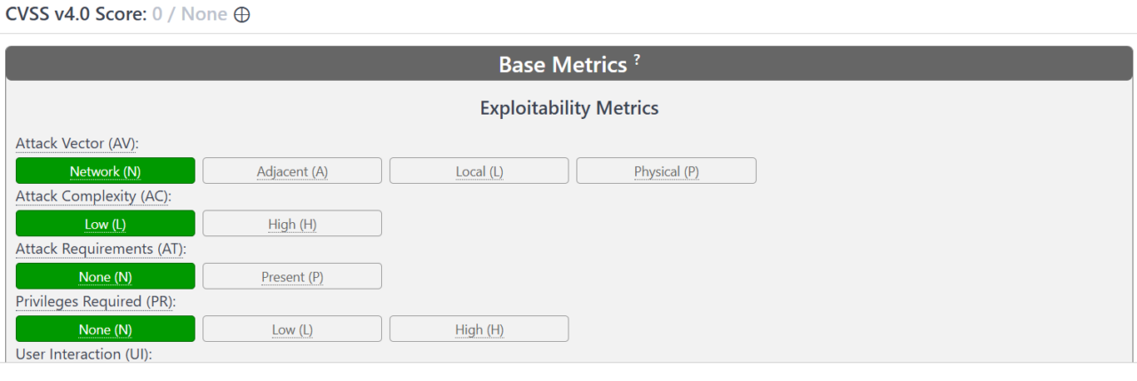Choose High (H) for Privileges Required
The height and width of the screenshot is (381, 1137).
pyautogui.click(x=479, y=329)
